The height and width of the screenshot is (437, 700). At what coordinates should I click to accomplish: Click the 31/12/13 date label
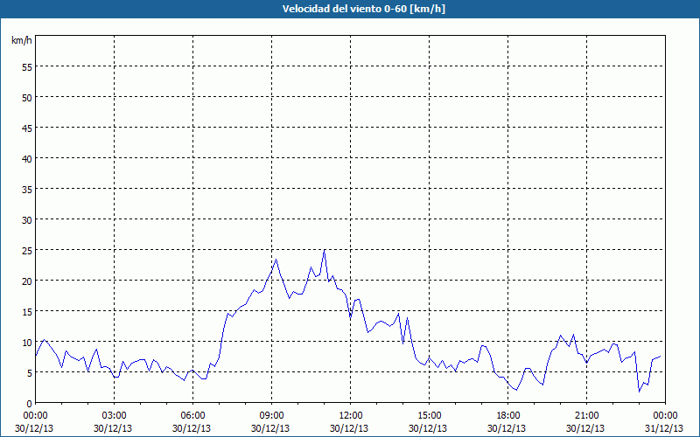[664, 428]
